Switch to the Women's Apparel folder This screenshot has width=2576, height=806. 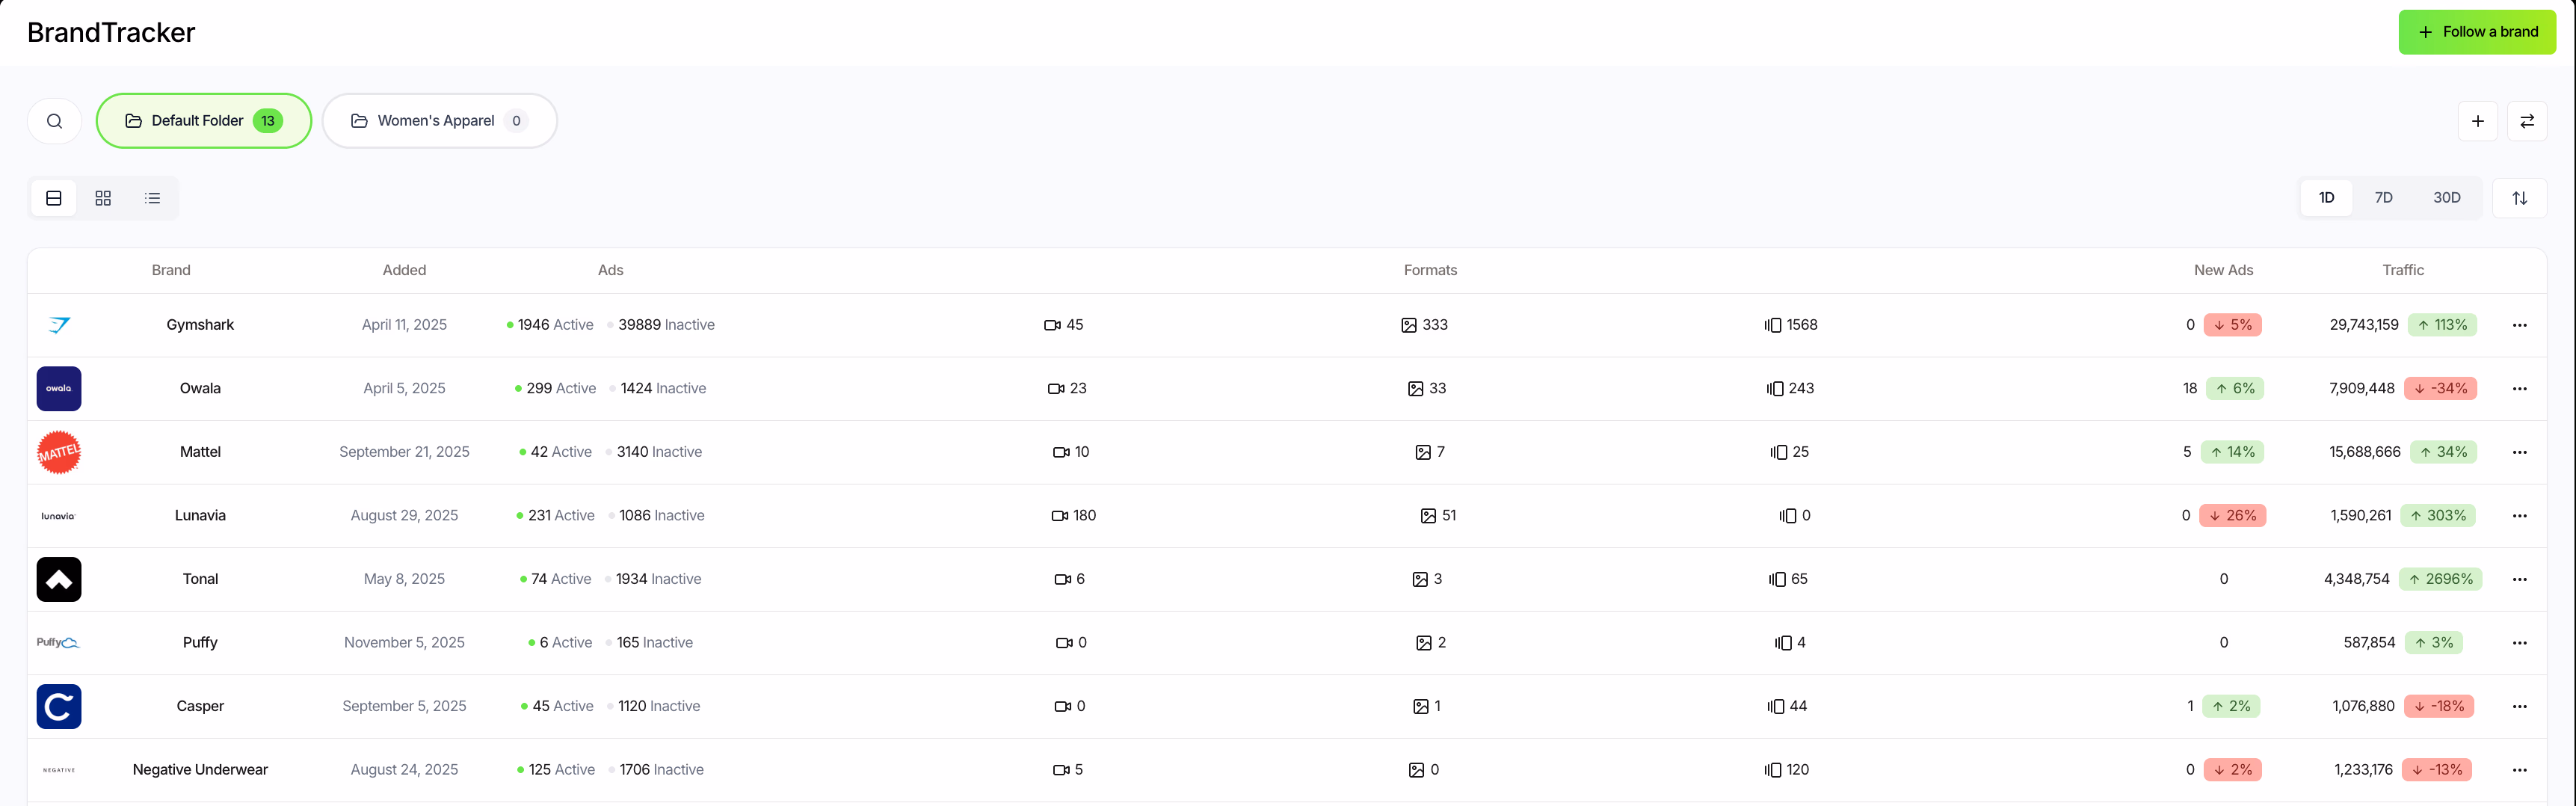click(440, 120)
